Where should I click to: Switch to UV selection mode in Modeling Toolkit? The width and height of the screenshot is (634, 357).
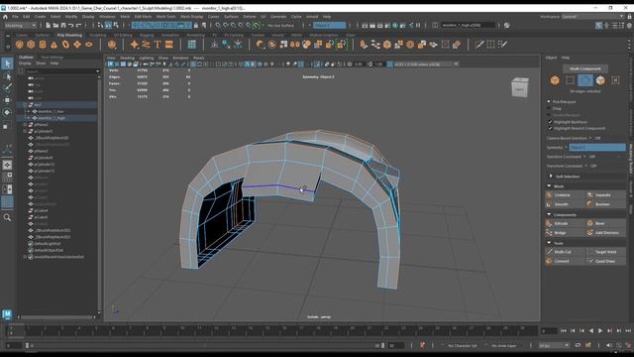coord(615,80)
